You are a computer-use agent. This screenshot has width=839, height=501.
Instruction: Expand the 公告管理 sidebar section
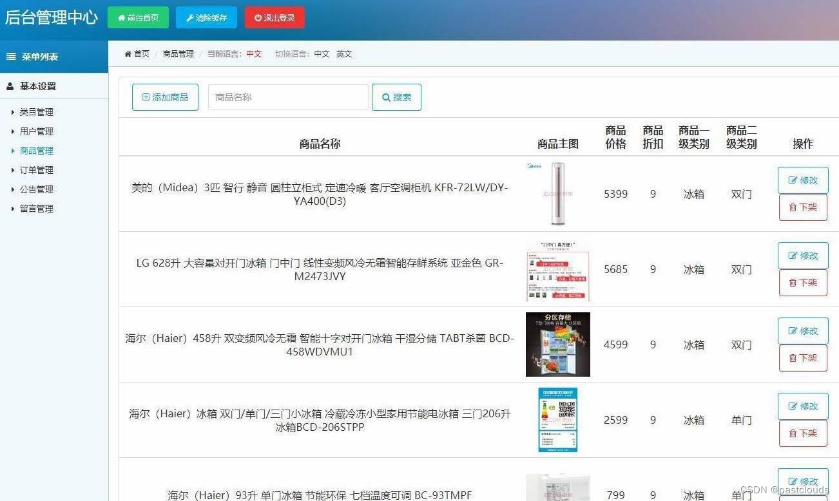click(x=36, y=189)
